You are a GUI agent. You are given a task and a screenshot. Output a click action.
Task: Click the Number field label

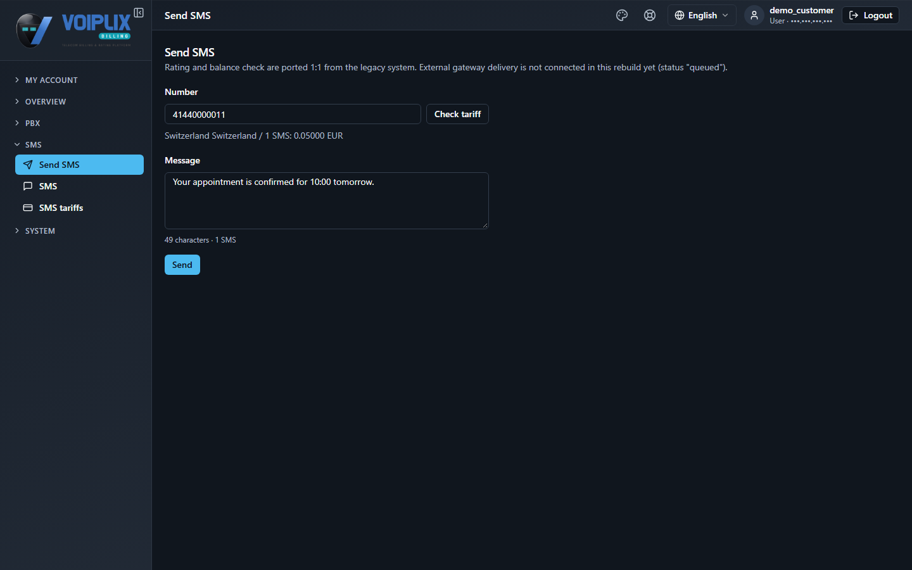click(181, 92)
